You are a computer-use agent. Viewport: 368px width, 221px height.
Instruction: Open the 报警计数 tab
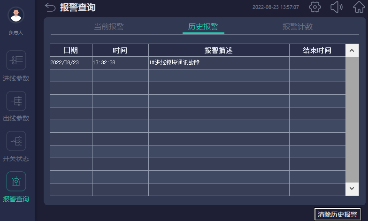[x=298, y=27]
